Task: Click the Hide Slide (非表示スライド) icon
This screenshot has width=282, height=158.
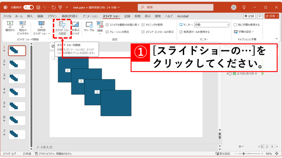Action: 75,24
